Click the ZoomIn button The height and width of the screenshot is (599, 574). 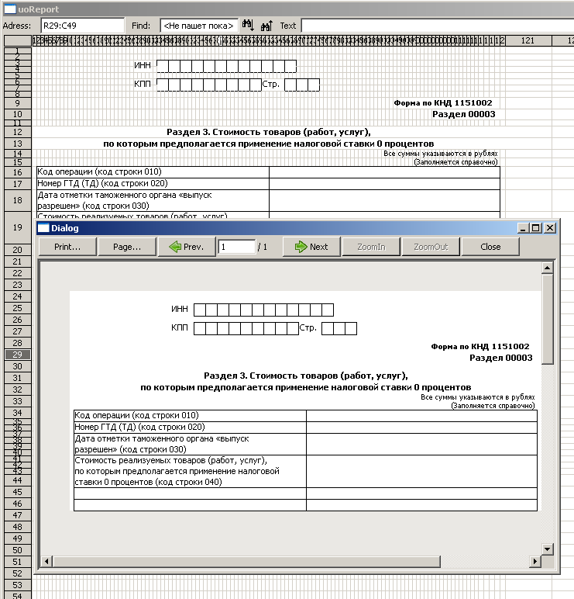pos(375,247)
